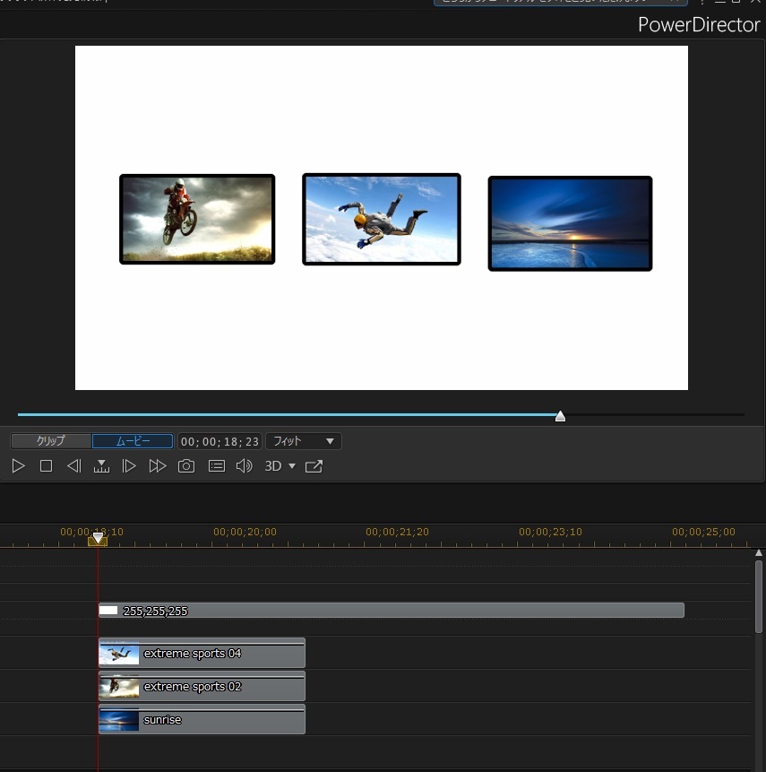This screenshot has height=772, width=766.
Task: Click the ruler at 00;00;21;20
Action: point(397,532)
